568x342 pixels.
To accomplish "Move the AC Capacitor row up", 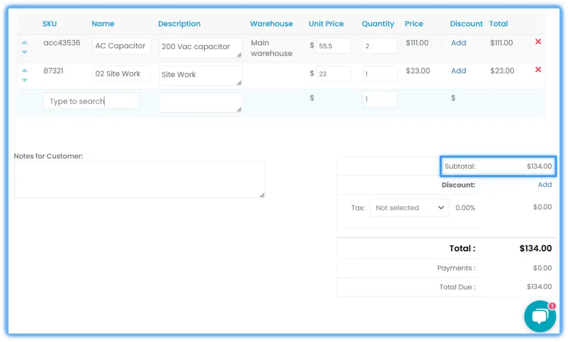I will (x=24, y=42).
